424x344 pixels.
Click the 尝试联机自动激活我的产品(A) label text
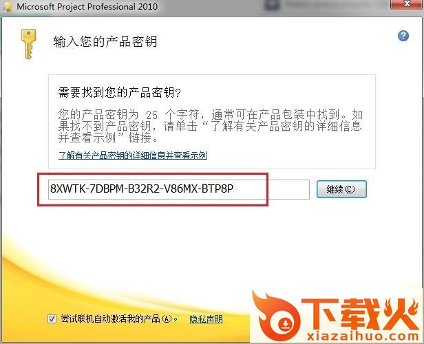click(x=119, y=319)
